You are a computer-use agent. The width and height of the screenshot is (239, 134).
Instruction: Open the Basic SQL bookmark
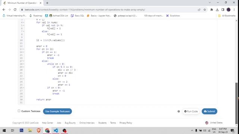(77, 16)
